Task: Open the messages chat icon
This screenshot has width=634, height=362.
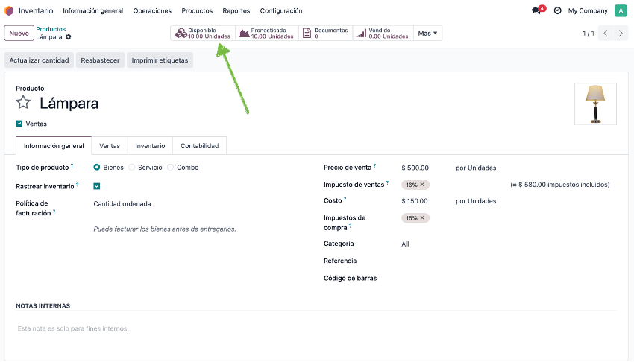Action: 536,11
